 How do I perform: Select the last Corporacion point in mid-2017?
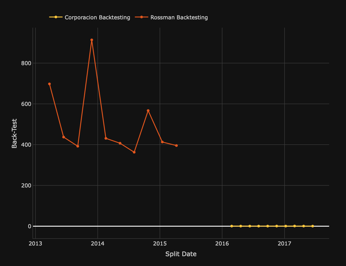(x=313, y=226)
